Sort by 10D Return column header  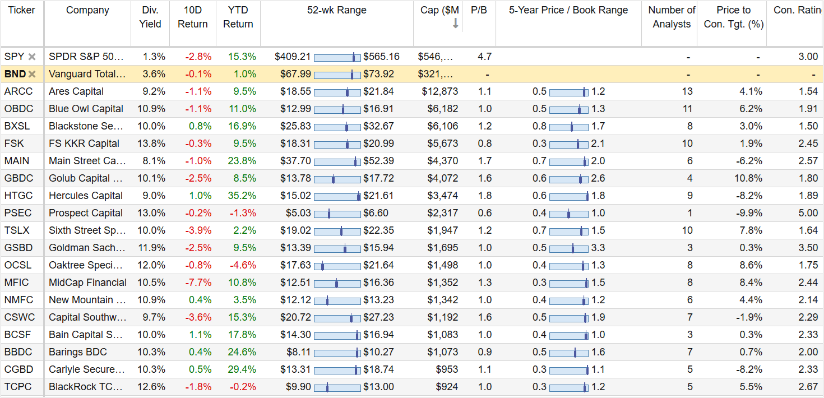193,17
